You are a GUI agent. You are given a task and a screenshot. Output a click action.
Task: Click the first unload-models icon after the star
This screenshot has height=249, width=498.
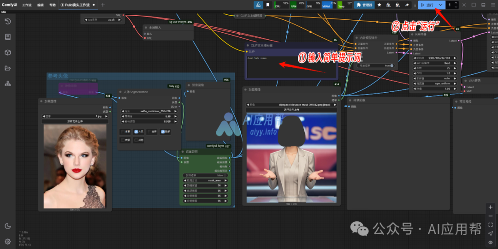(x=388, y=5)
